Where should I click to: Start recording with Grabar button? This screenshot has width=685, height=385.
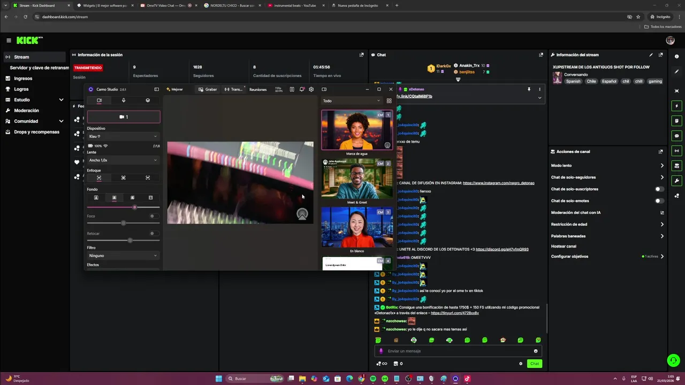pos(208,89)
